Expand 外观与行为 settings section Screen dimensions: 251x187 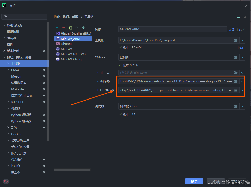click(x=4, y=25)
